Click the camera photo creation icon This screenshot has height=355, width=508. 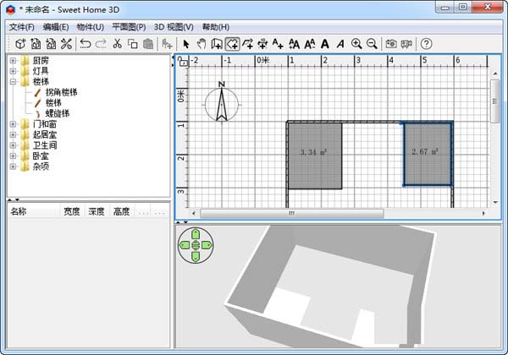(391, 43)
